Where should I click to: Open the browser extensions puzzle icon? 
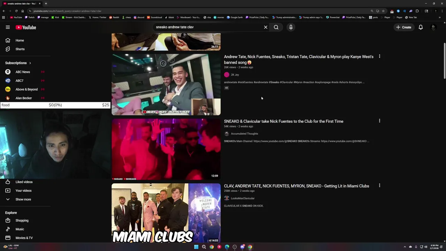417,11
